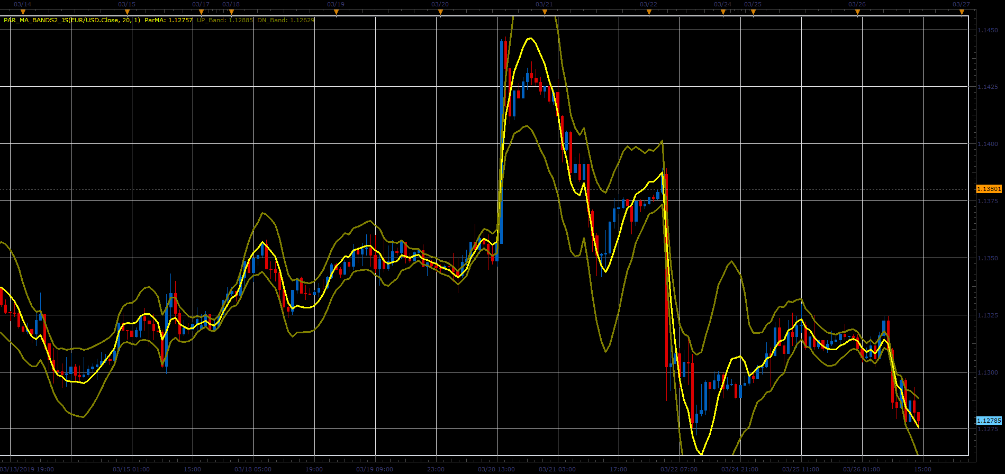The image size is (1005, 474).
Task: Jump to the 03/20 day marker
Action: 440,12
